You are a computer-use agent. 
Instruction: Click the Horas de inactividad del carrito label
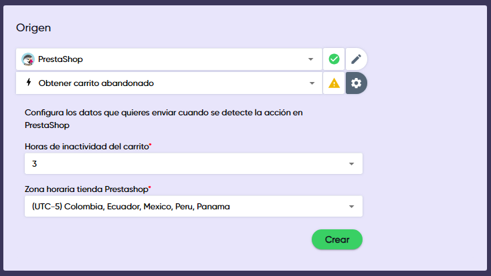coord(86,146)
